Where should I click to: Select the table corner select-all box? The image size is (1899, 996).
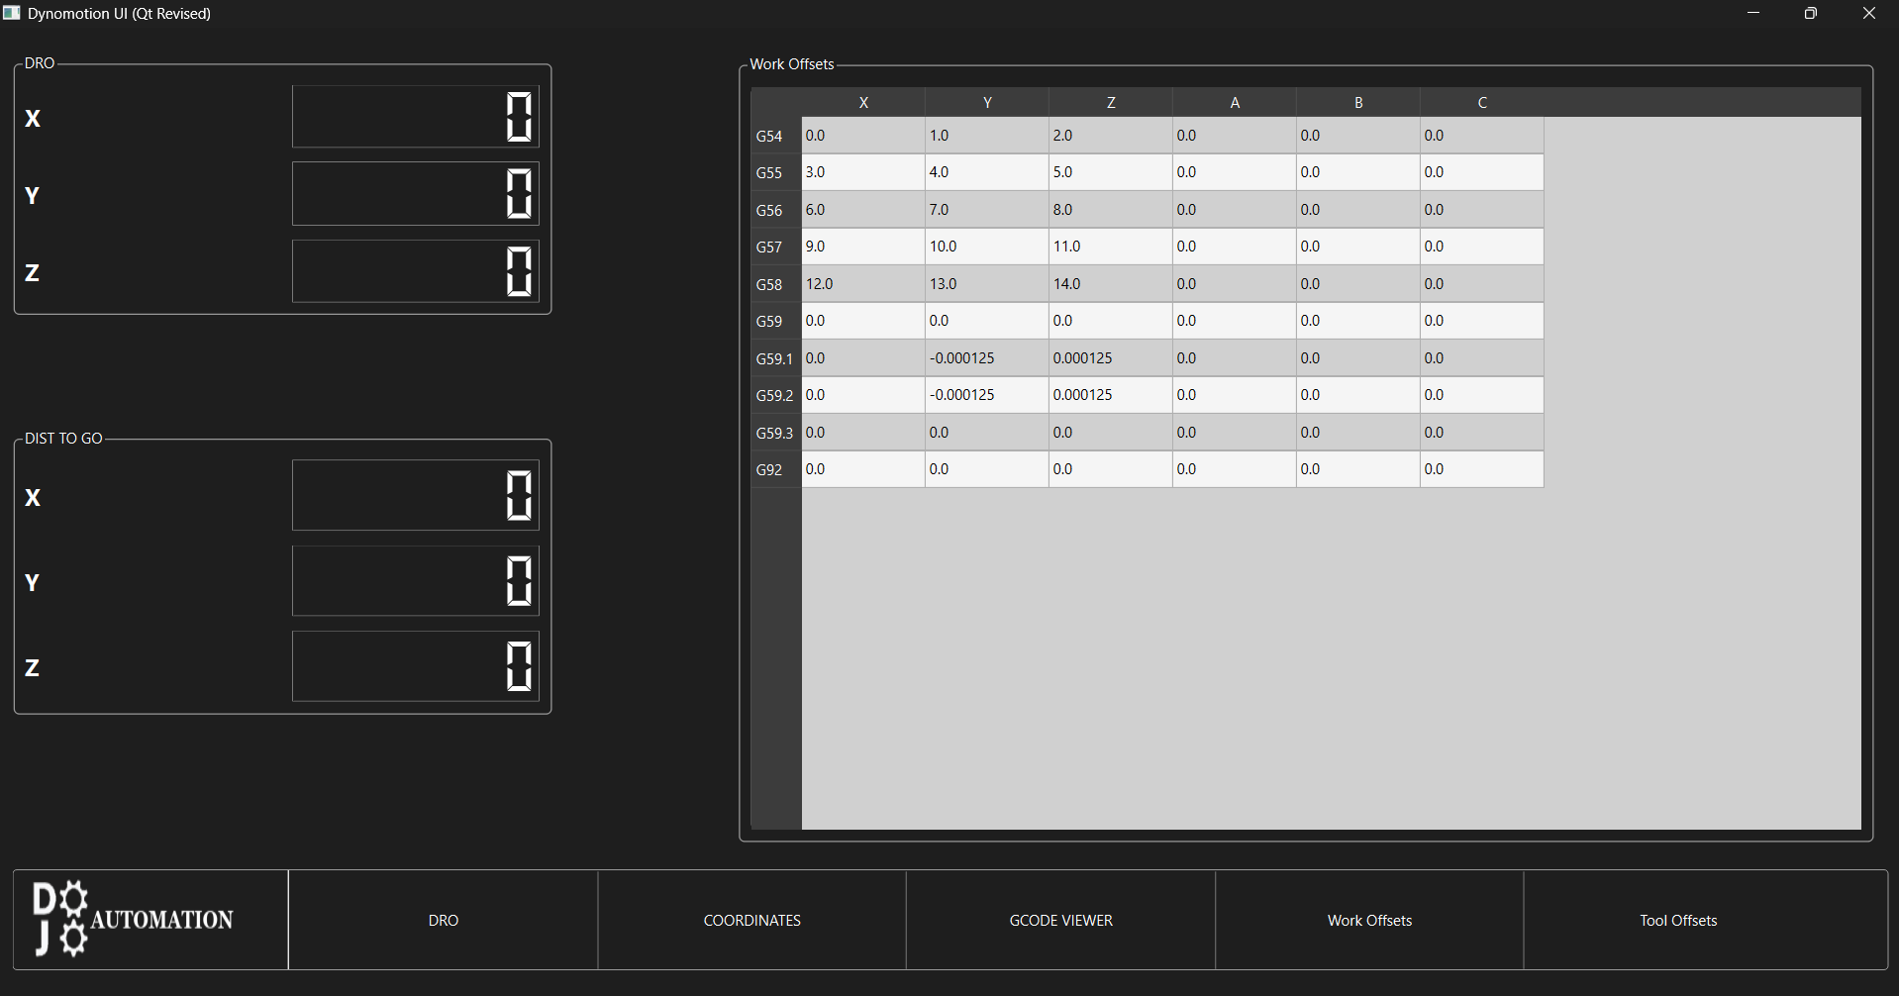click(x=775, y=102)
